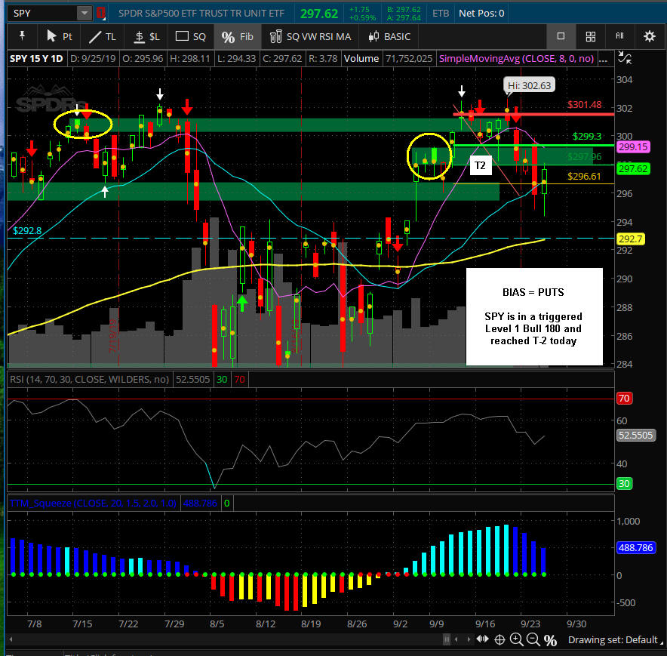
Task: Click the $296.61 yellow price level label
Action: pyautogui.click(x=584, y=176)
